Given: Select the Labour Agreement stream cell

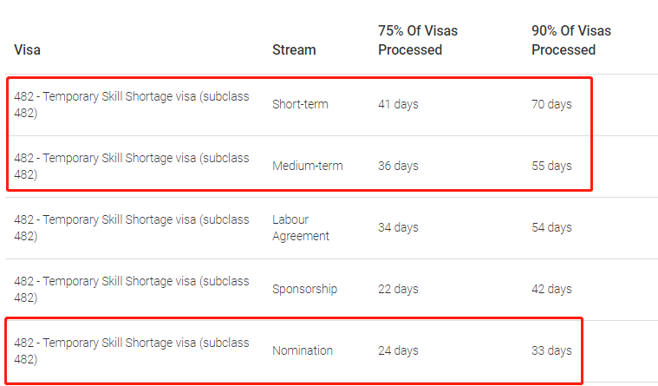Looking at the screenshot, I should (x=301, y=227).
